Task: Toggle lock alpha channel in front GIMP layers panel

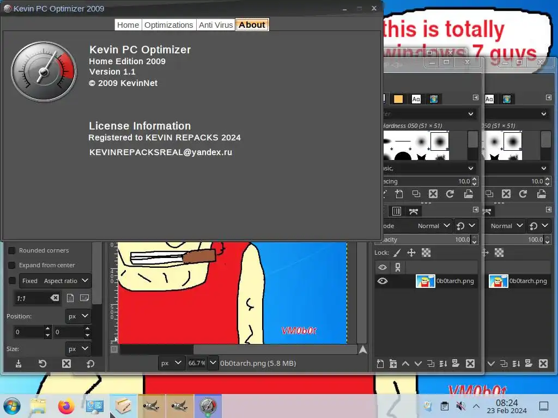Action: click(426, 253)
